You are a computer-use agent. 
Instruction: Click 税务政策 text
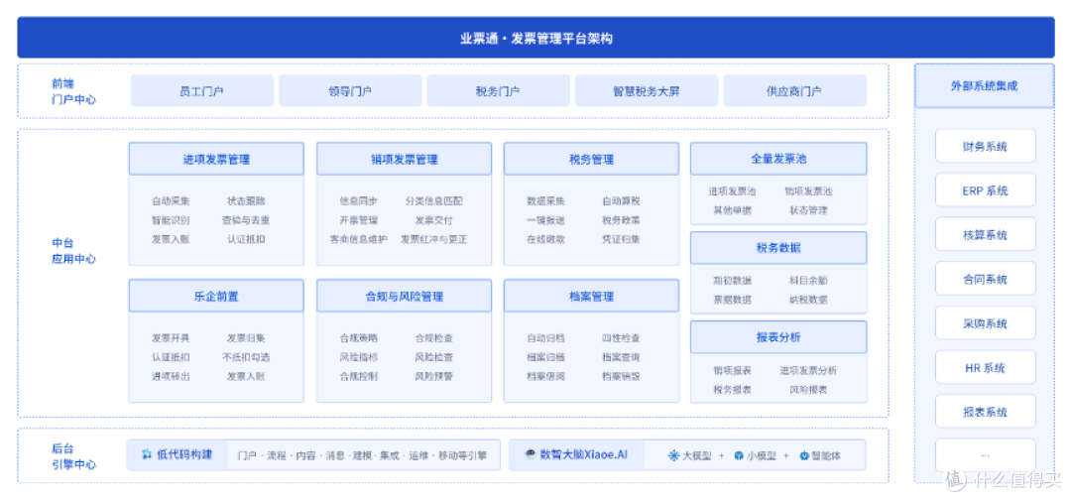click(621, 220)
